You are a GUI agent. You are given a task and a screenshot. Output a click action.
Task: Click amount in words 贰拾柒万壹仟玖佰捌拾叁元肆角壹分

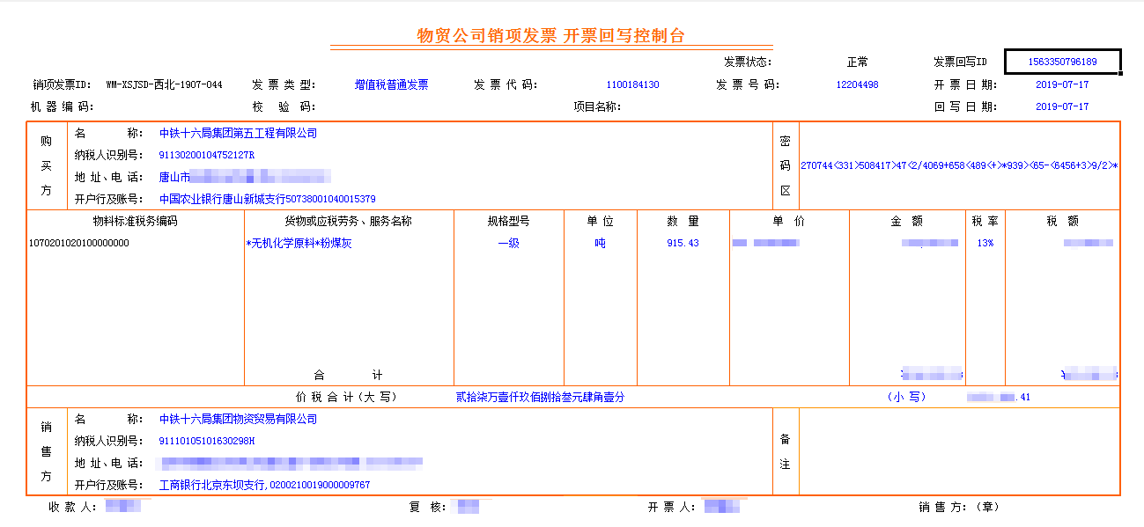point(540,397)
